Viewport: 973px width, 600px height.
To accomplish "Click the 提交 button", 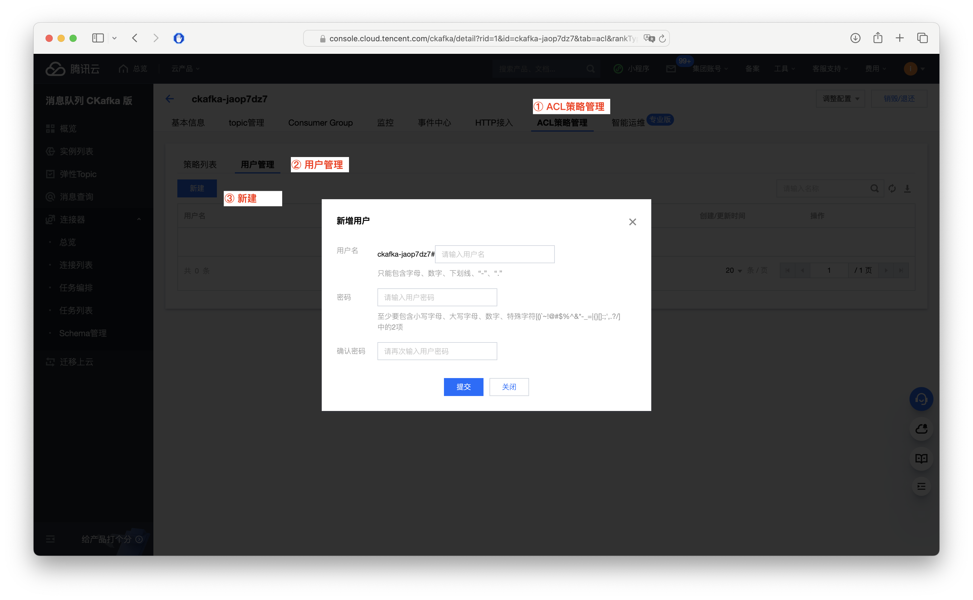I will [463, 387].
